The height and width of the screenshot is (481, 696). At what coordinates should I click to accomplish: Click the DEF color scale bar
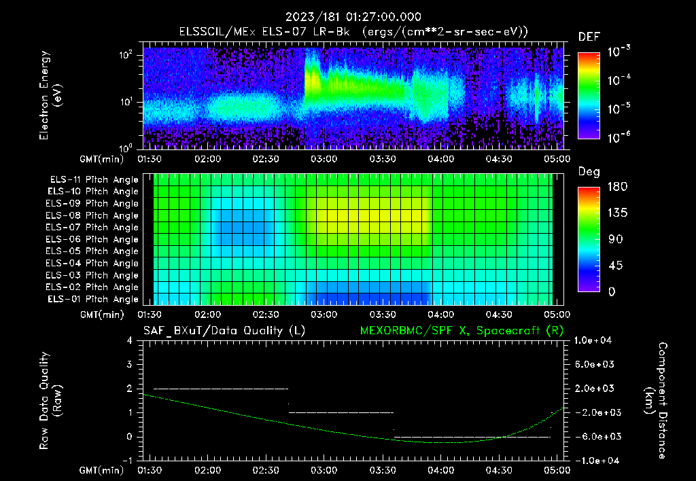[589, 96]
